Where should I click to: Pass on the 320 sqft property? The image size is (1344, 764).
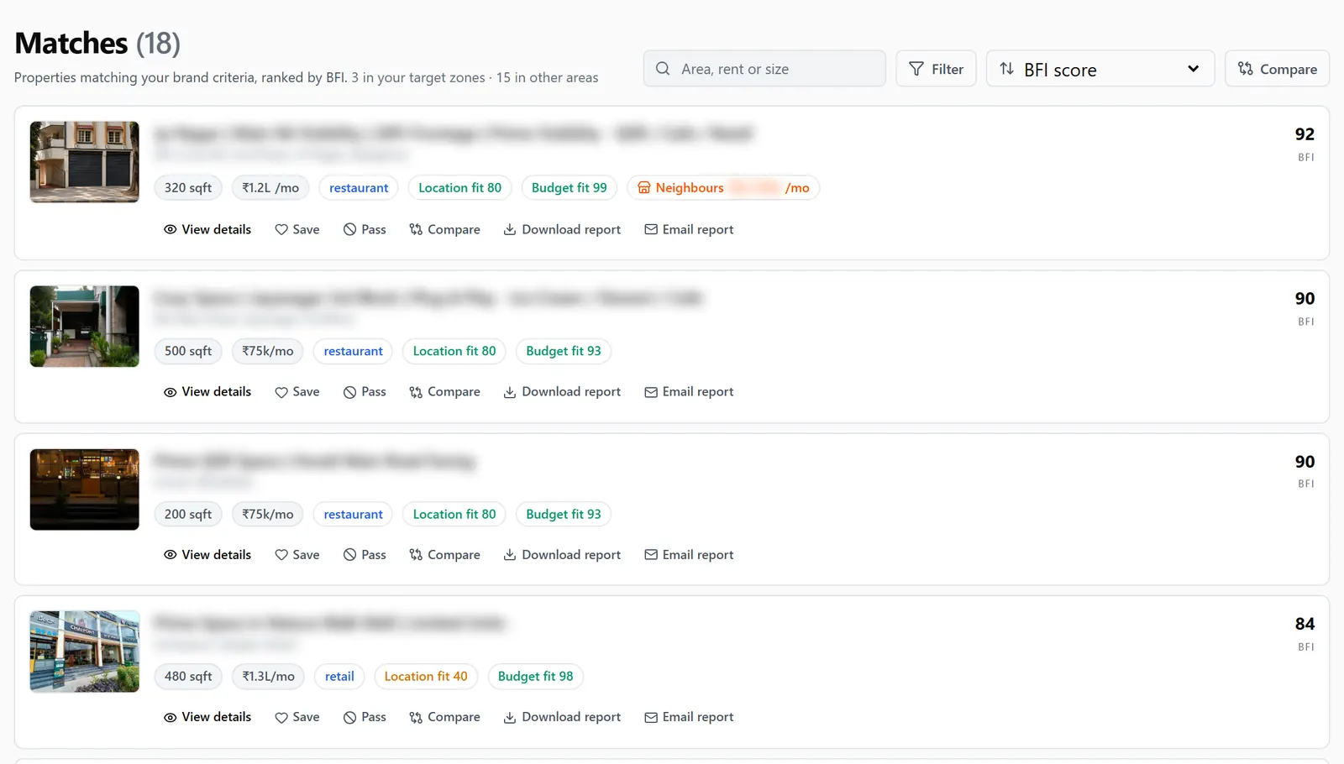[x=365, y=229]
